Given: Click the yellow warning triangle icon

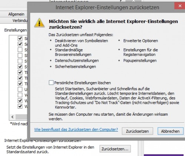Looking at the screenshot, I should (39, 23).
